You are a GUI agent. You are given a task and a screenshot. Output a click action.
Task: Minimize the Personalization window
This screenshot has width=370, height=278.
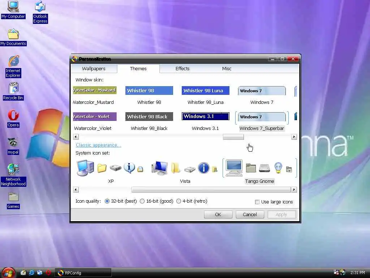point(272,59)
